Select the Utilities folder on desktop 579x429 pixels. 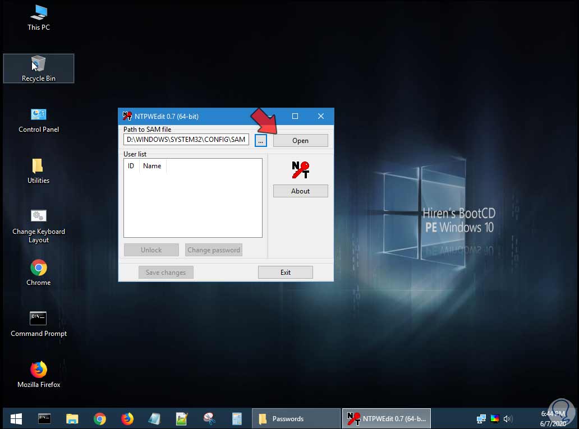pyautogui.click(x=38, y=171)
